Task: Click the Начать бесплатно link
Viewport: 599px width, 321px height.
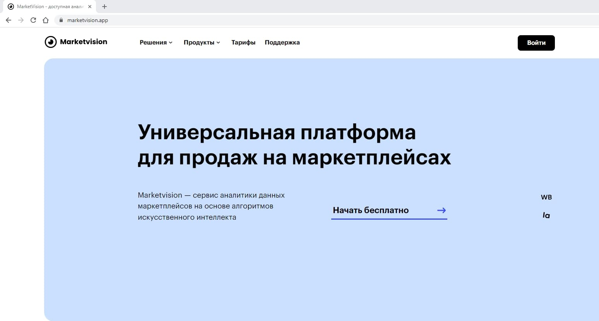Action: (x=389, y=210)
